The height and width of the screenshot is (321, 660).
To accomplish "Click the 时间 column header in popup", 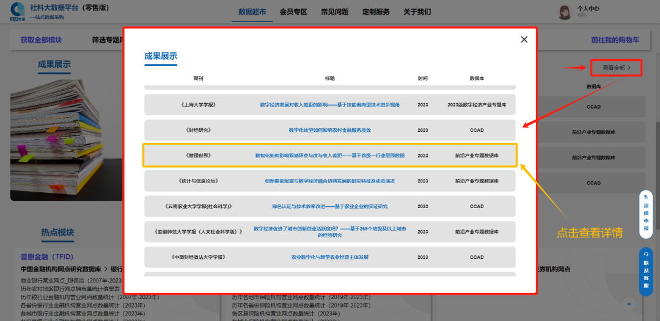I will [x=423, y=79].
